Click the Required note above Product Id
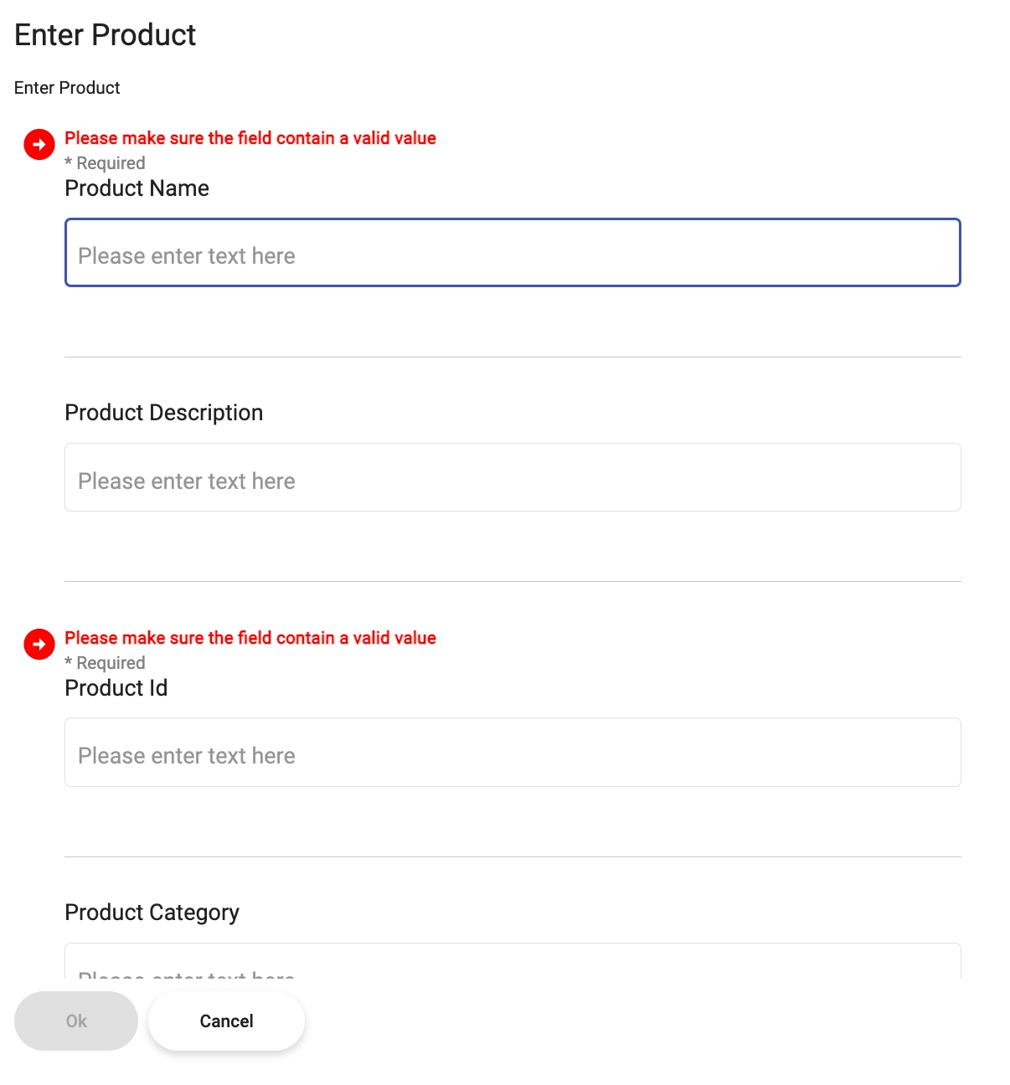The height and width of the screenshot is (1085, 1010). pos(106,663)
